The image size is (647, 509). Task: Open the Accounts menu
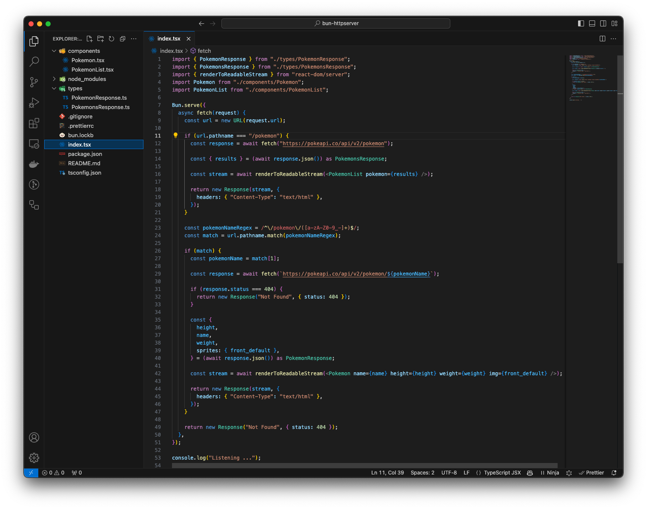point(34,437)
